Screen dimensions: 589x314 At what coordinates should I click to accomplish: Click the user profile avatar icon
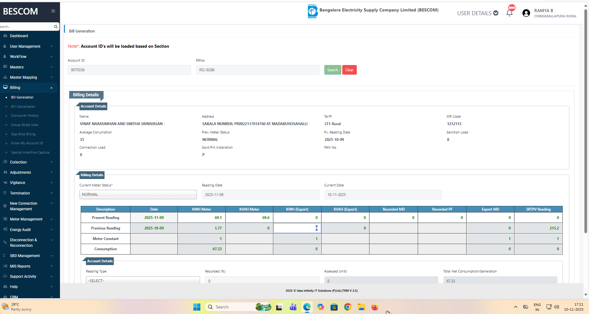click(x=526, y=13)
